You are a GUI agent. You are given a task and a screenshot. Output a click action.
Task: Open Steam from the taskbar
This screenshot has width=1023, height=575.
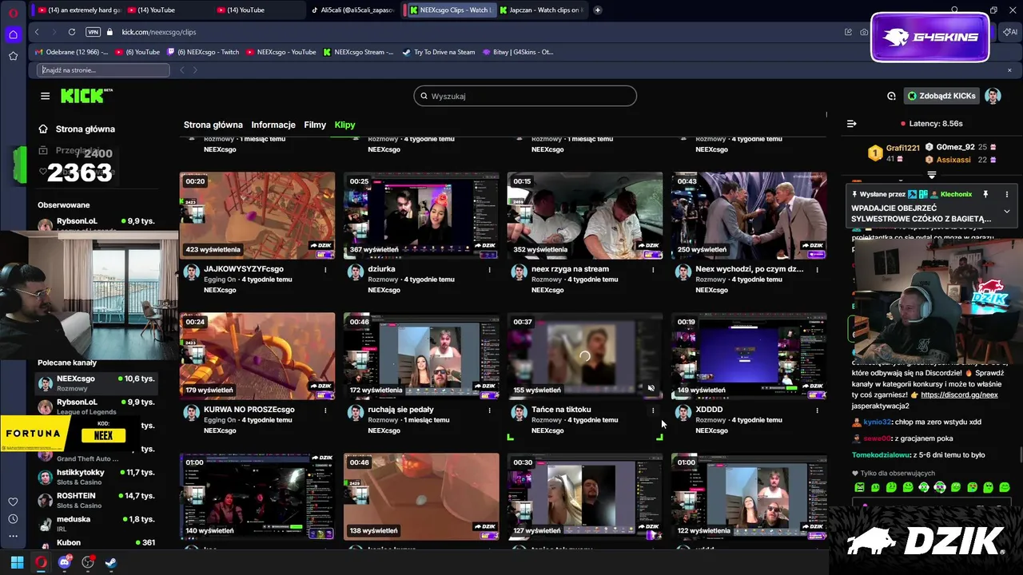pos(110,562)
